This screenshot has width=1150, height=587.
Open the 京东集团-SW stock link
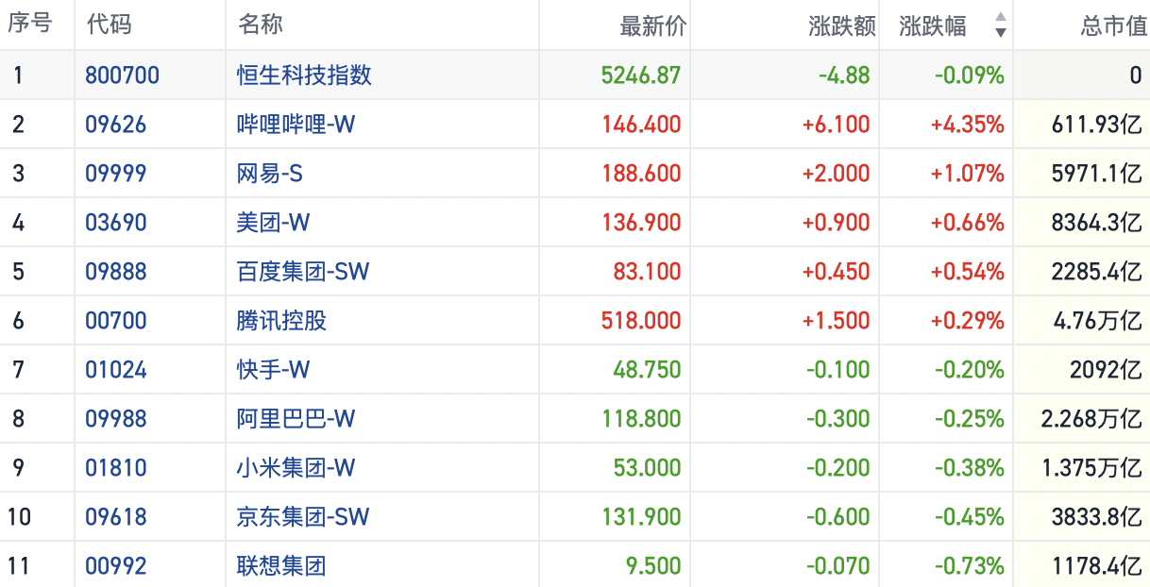[x=302, y=517]
